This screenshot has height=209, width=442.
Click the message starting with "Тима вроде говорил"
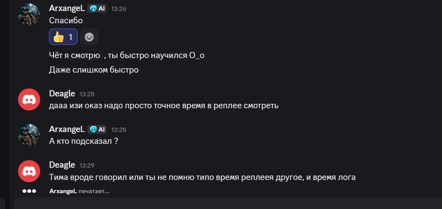[203, 177]
